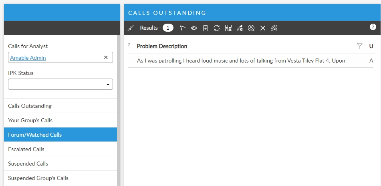
Task: Click the collapse arrows icon in toolbar
Action: click(131, 28)
